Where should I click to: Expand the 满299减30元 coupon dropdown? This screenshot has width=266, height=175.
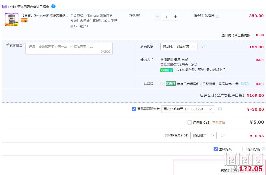188,109
